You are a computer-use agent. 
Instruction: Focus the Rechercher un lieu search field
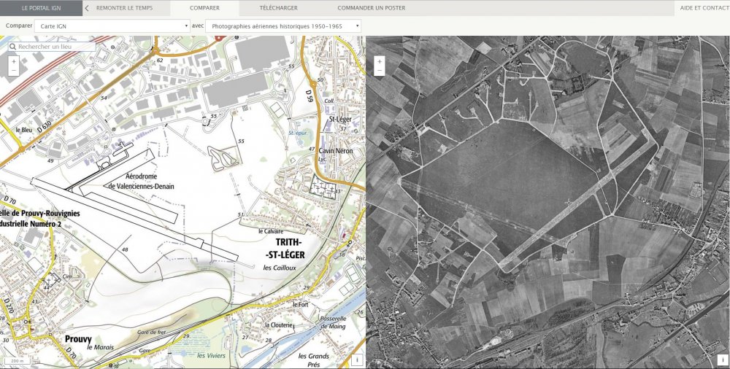point(55,47)
